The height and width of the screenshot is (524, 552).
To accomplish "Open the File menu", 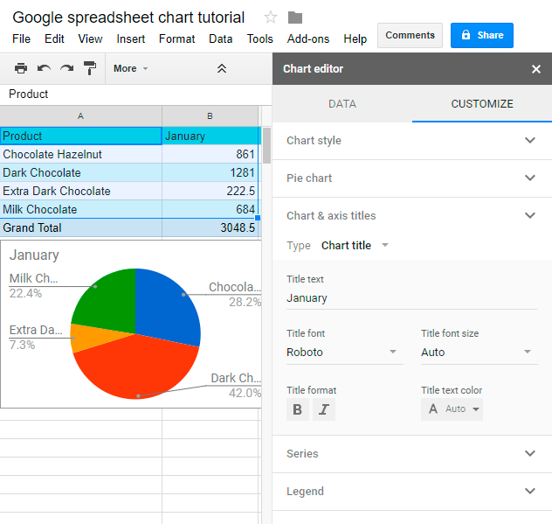I will 21,38.
